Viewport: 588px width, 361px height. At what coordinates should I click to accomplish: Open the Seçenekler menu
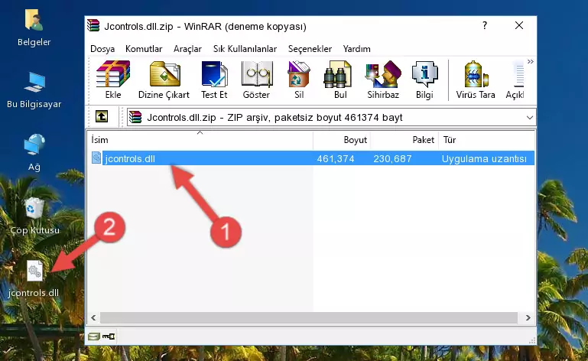pyautogui.click(x=310, y=49)
